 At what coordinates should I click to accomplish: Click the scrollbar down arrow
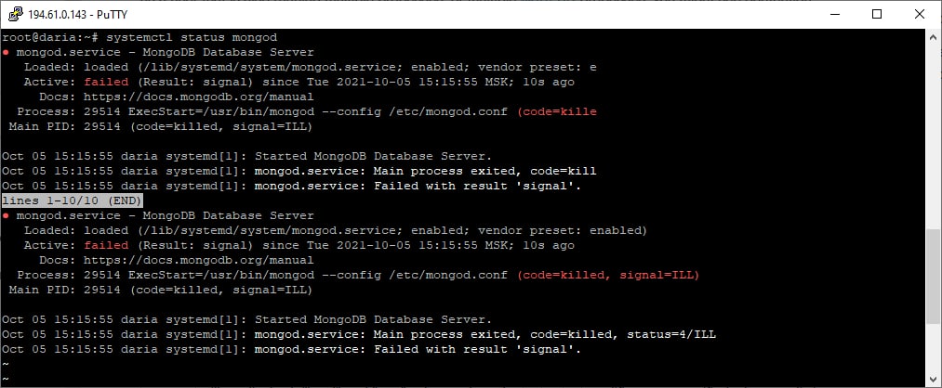pos(933,381)
